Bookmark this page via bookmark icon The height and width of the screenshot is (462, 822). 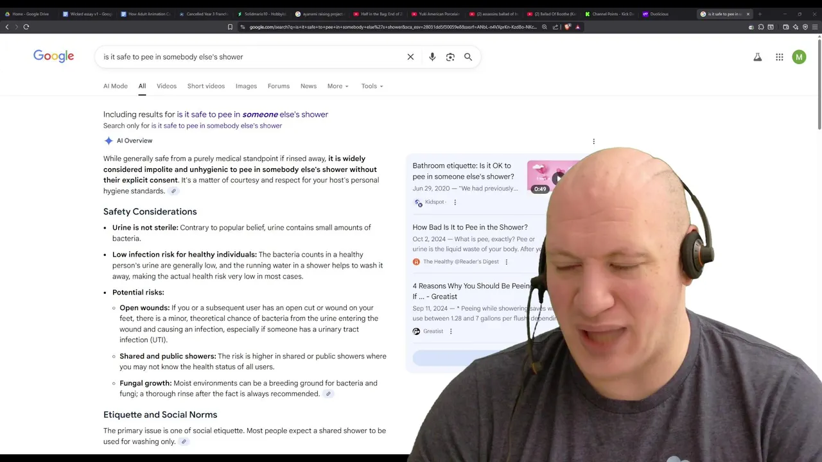pyautogui.click(x=230, y=27)
